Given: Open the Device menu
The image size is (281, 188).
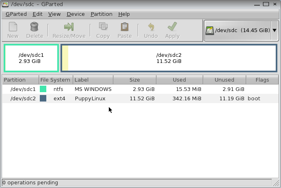Looking at the screenshot, I should (x=76, y=14).
